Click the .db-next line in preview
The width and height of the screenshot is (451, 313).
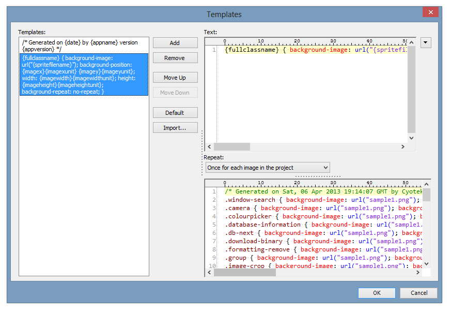(323, 233)
